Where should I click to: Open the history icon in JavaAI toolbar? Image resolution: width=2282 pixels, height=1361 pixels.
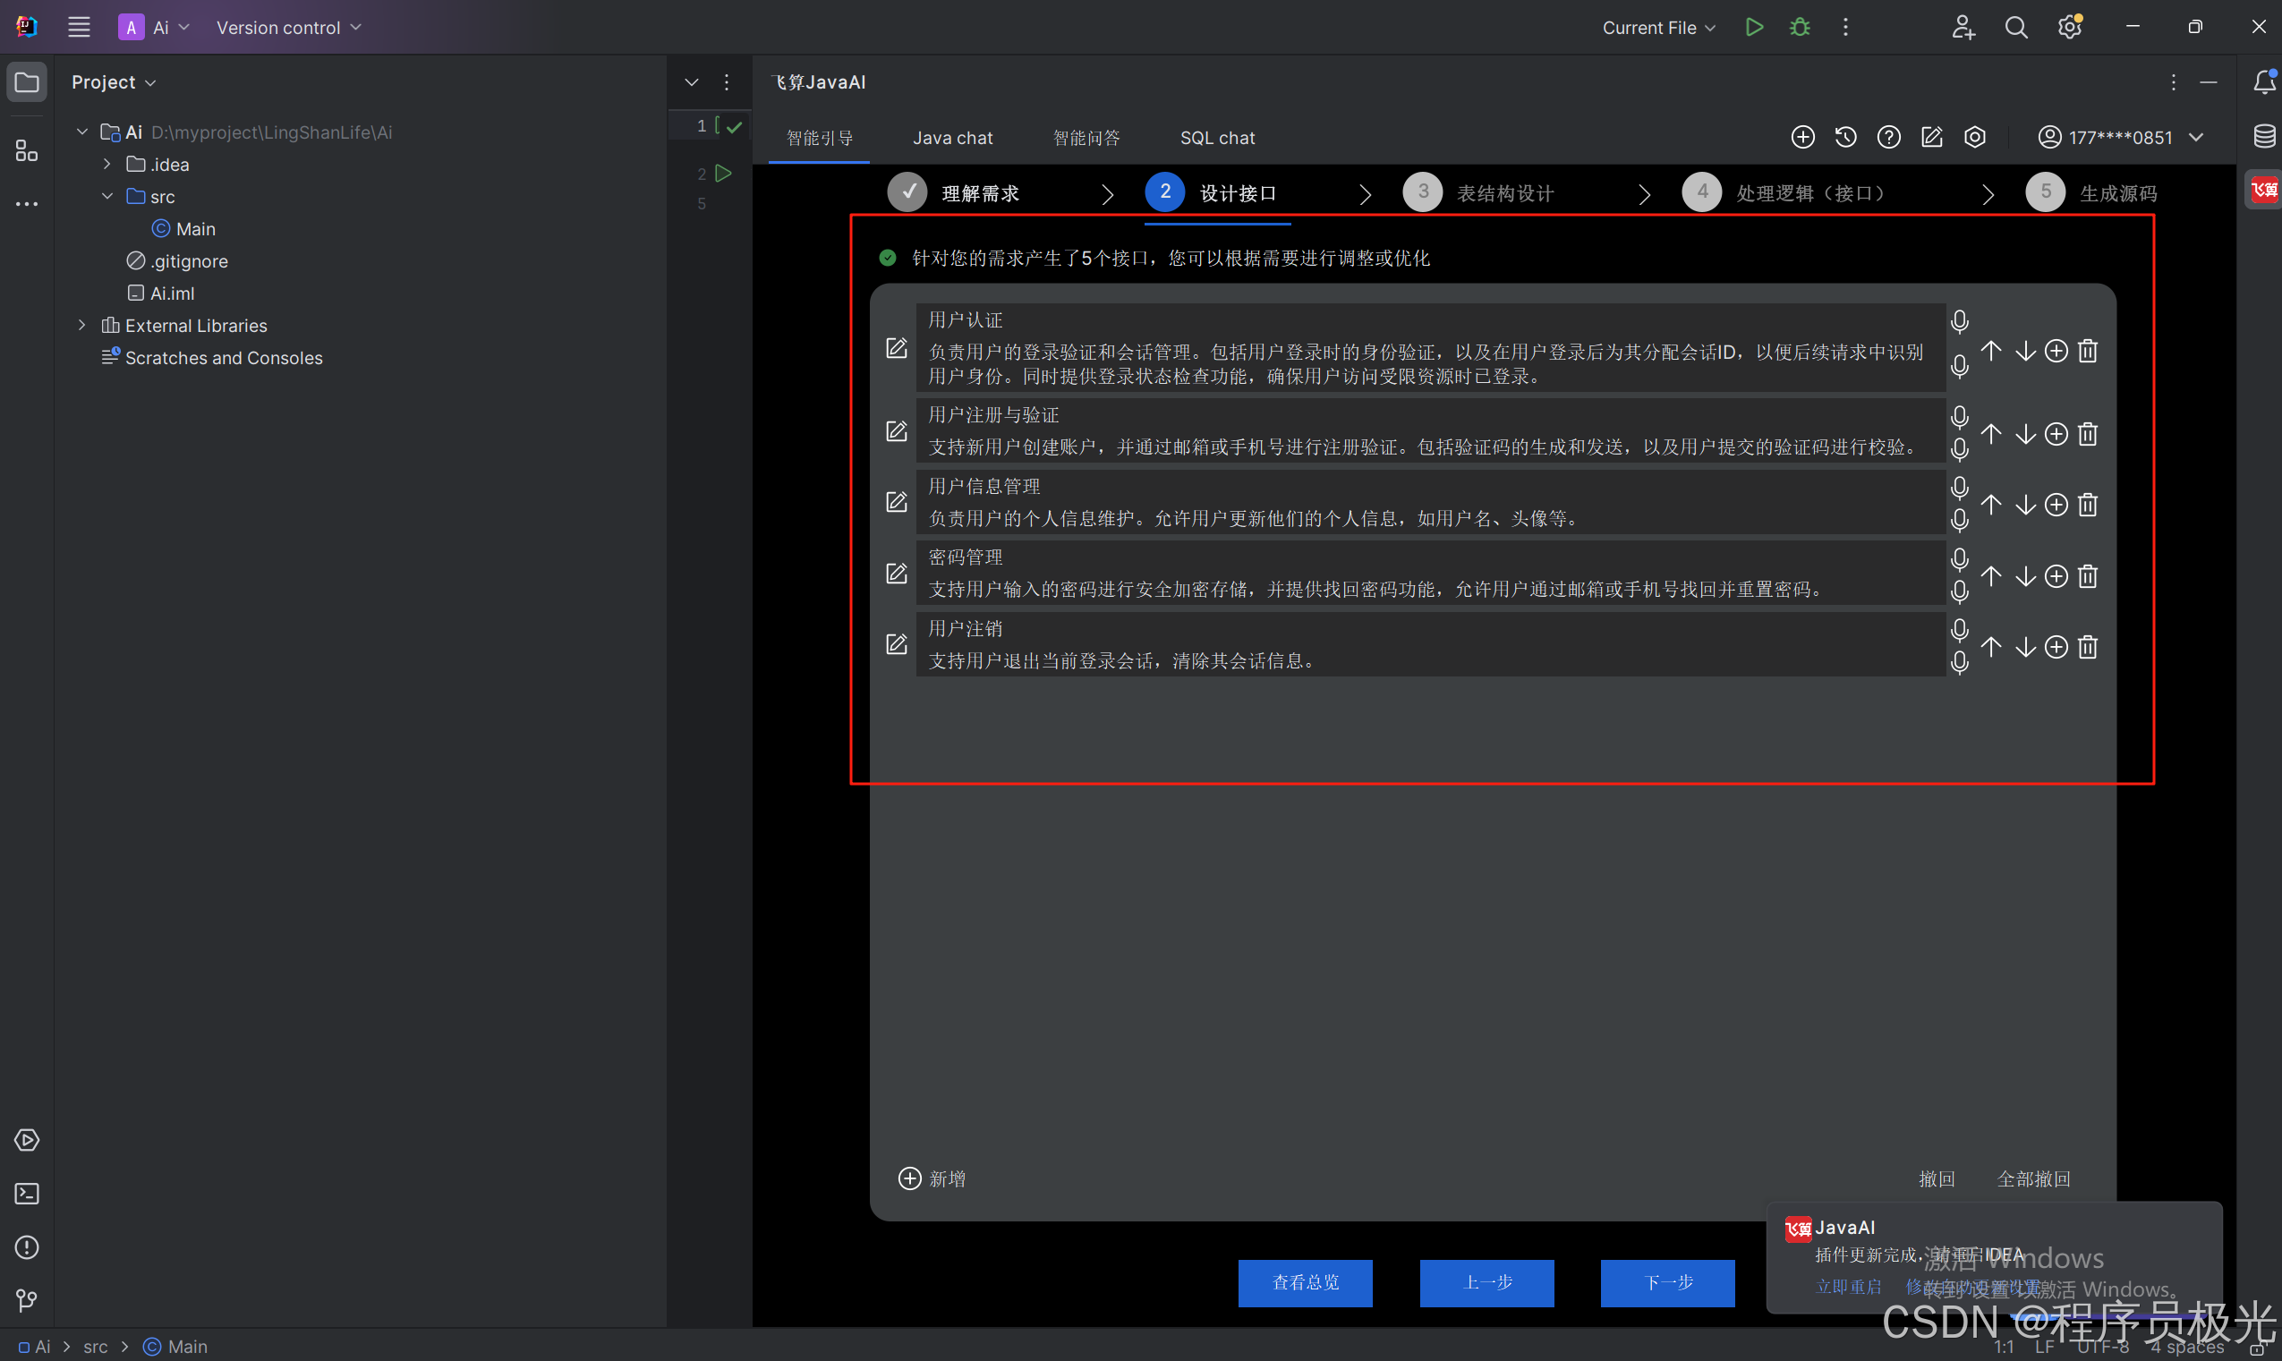1845,138
